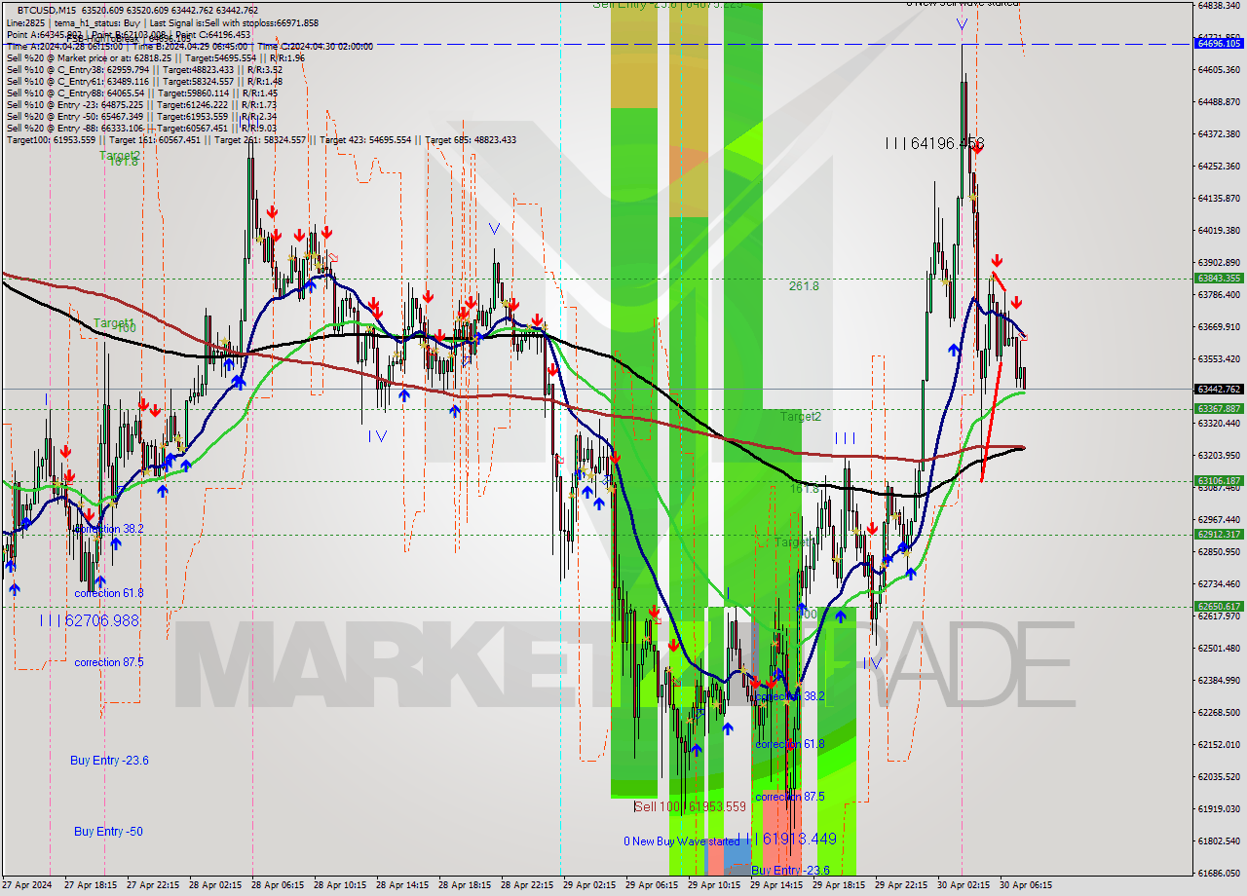Click the 'Sell %20 @ Entry -50: 65467.349' line

[x=141, y=116]
